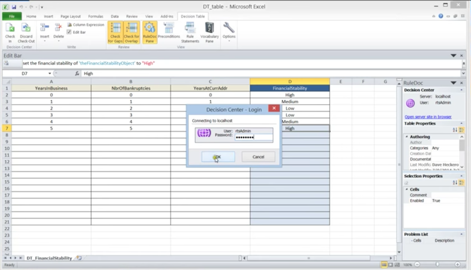Viewport: 471px width, 270px height.
Task: Close the Edit Bar panel
Action: (462, 55)
